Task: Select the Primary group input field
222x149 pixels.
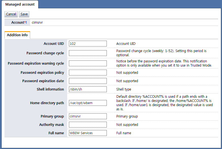Action: 88,116
